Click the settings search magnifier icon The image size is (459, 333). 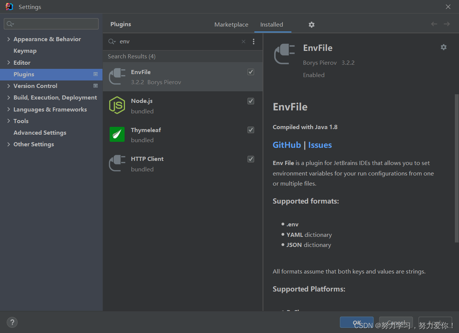[x=10, y=24]
